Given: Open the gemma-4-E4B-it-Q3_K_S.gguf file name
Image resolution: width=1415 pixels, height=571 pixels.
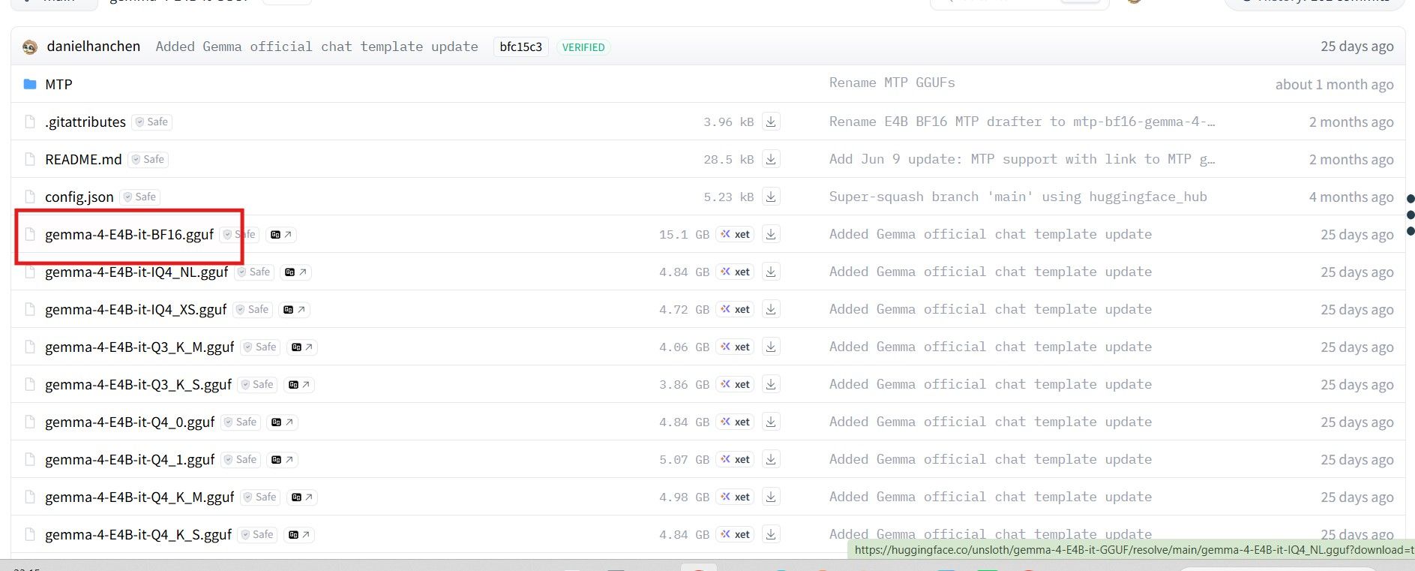Looking at the screenshot, I should (x=138, y=384).
